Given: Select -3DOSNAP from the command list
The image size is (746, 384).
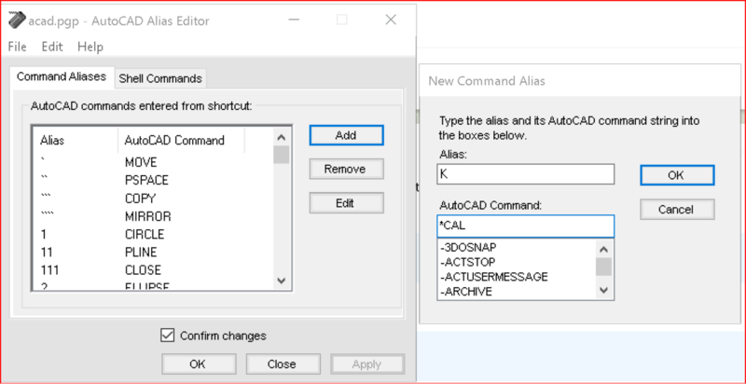Looking at the screenshot, I should pyautogui.click(x=469, y=247).
